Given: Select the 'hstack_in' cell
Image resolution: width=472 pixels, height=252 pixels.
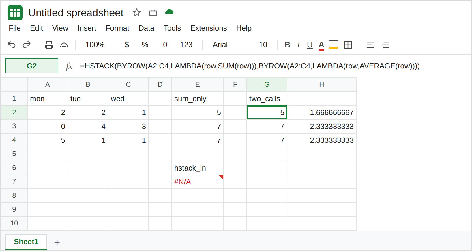Looking at the screenshot, I should point(198,168).
